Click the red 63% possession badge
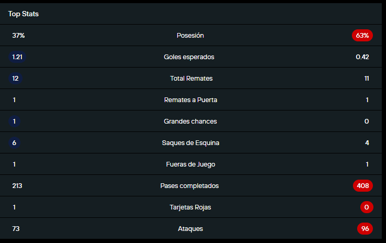Image resolution: width=386 pixels, height=243 pixels. 362,36
